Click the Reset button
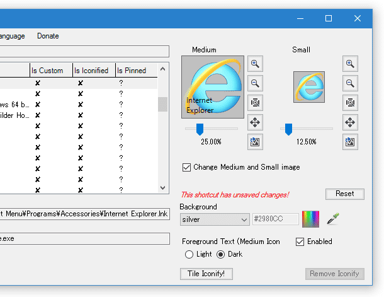The image size is (384, 297). [345, 194]
